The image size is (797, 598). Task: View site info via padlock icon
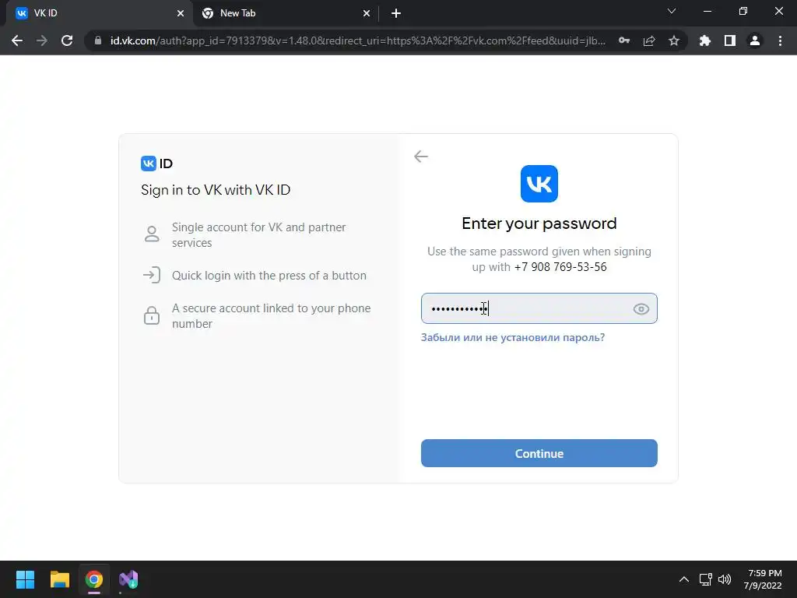98,40
